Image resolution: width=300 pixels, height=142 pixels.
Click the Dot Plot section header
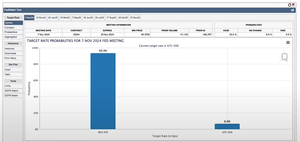pos(13,65)
